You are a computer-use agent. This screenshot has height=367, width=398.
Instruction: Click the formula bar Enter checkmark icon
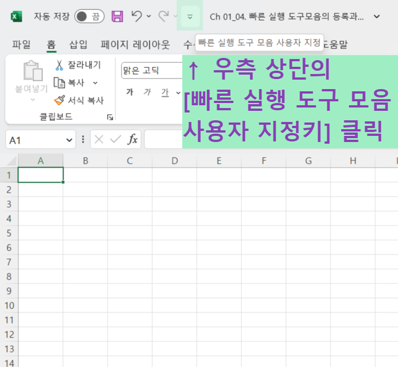coord(115,139)
